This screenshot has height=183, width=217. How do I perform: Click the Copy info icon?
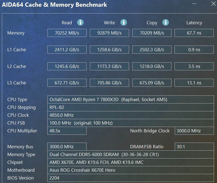pos(166,22)
